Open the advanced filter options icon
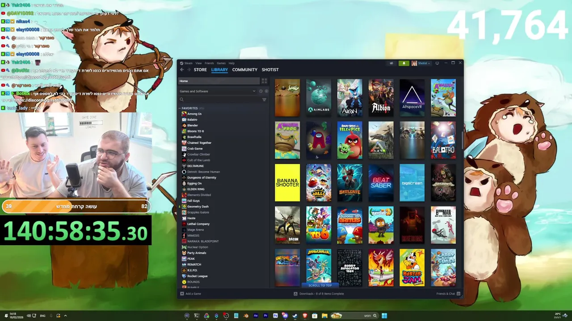 coord(264,99)
